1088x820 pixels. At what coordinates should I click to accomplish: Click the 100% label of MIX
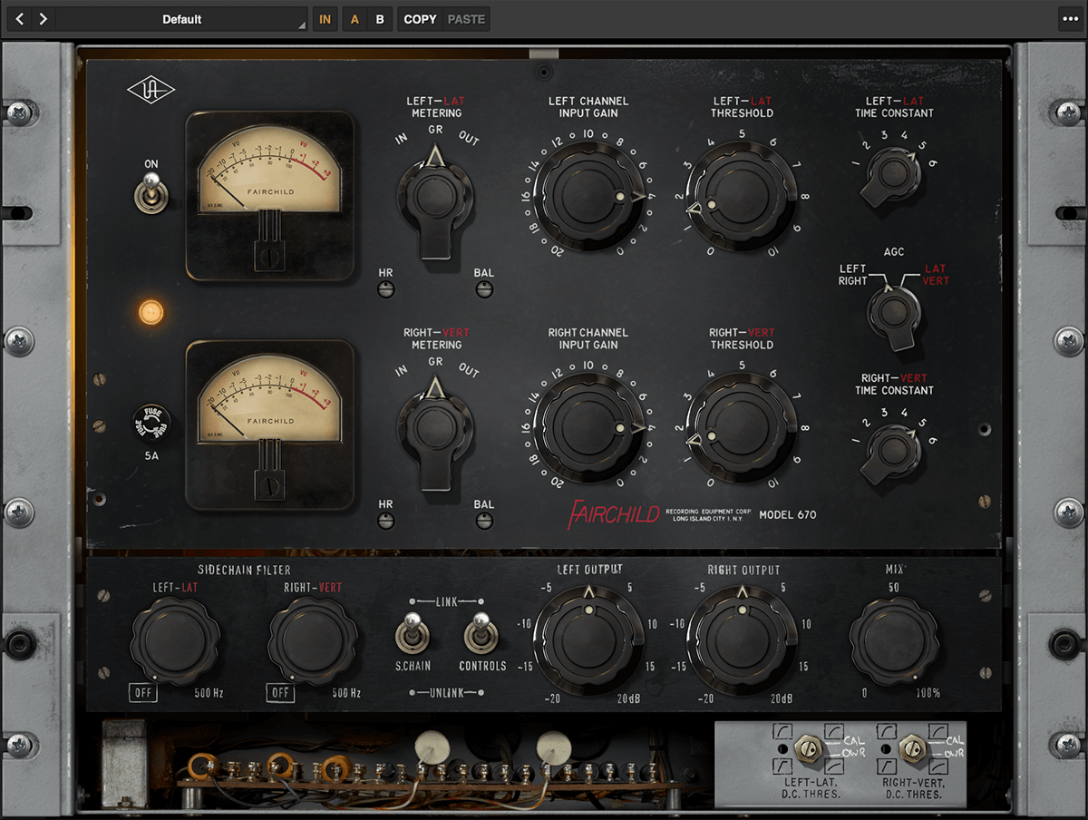point(927,693)
